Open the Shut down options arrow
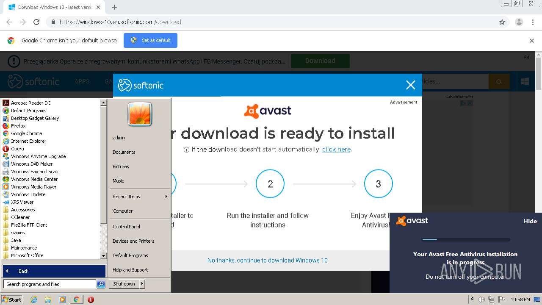The image size is (542, 305). 142,284
